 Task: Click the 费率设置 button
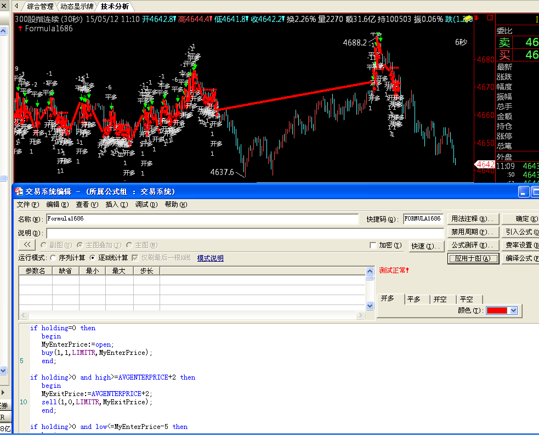520,245
